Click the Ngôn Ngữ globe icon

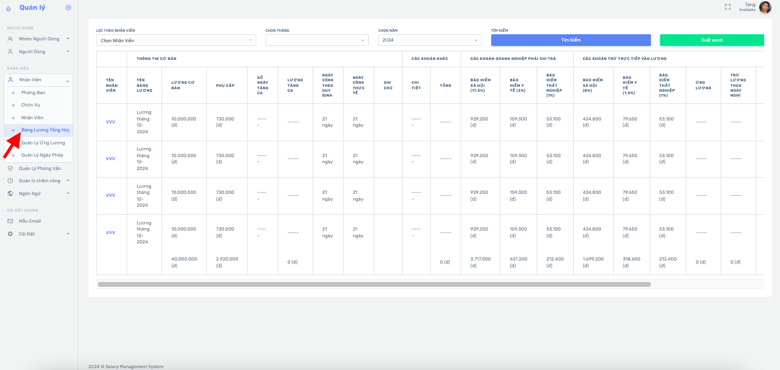(x=10, y=193)
